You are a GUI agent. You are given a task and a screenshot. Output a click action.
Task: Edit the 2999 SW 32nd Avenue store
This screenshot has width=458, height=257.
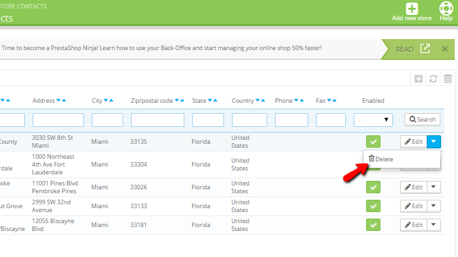click(x=414, y=206)
